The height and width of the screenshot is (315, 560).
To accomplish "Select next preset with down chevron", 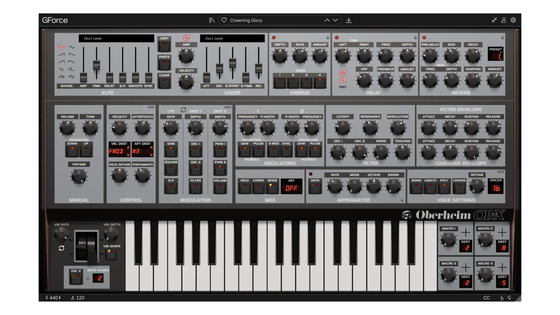I will click(x=335, y=20).
